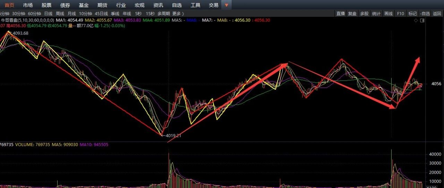
Task: Click the MA2: 4055.67 indicator value
Action: click(x=99, y=20)
